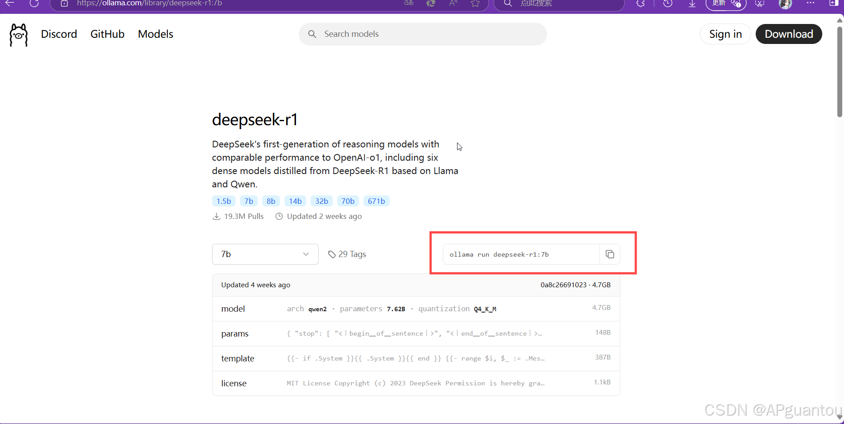The height and width of the screenshot is (424, 844).
Task: Click the ollama run deepseek-r1:7b command field
Action: click(x=521, y=254)
